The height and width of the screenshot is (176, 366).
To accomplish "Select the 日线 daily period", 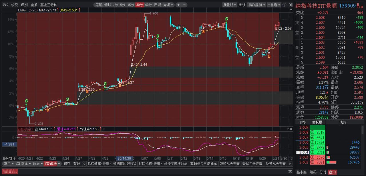I will point(158,5).
